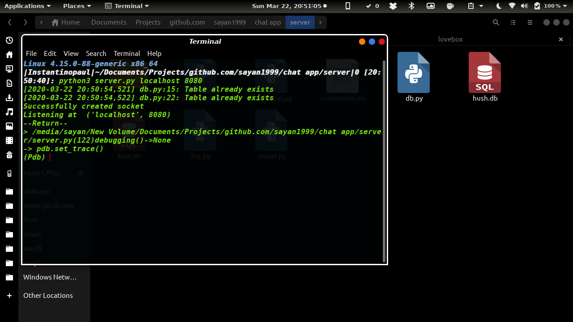
Task: Open Downloads location in the Files sidebar
Action: pos(9,97)
